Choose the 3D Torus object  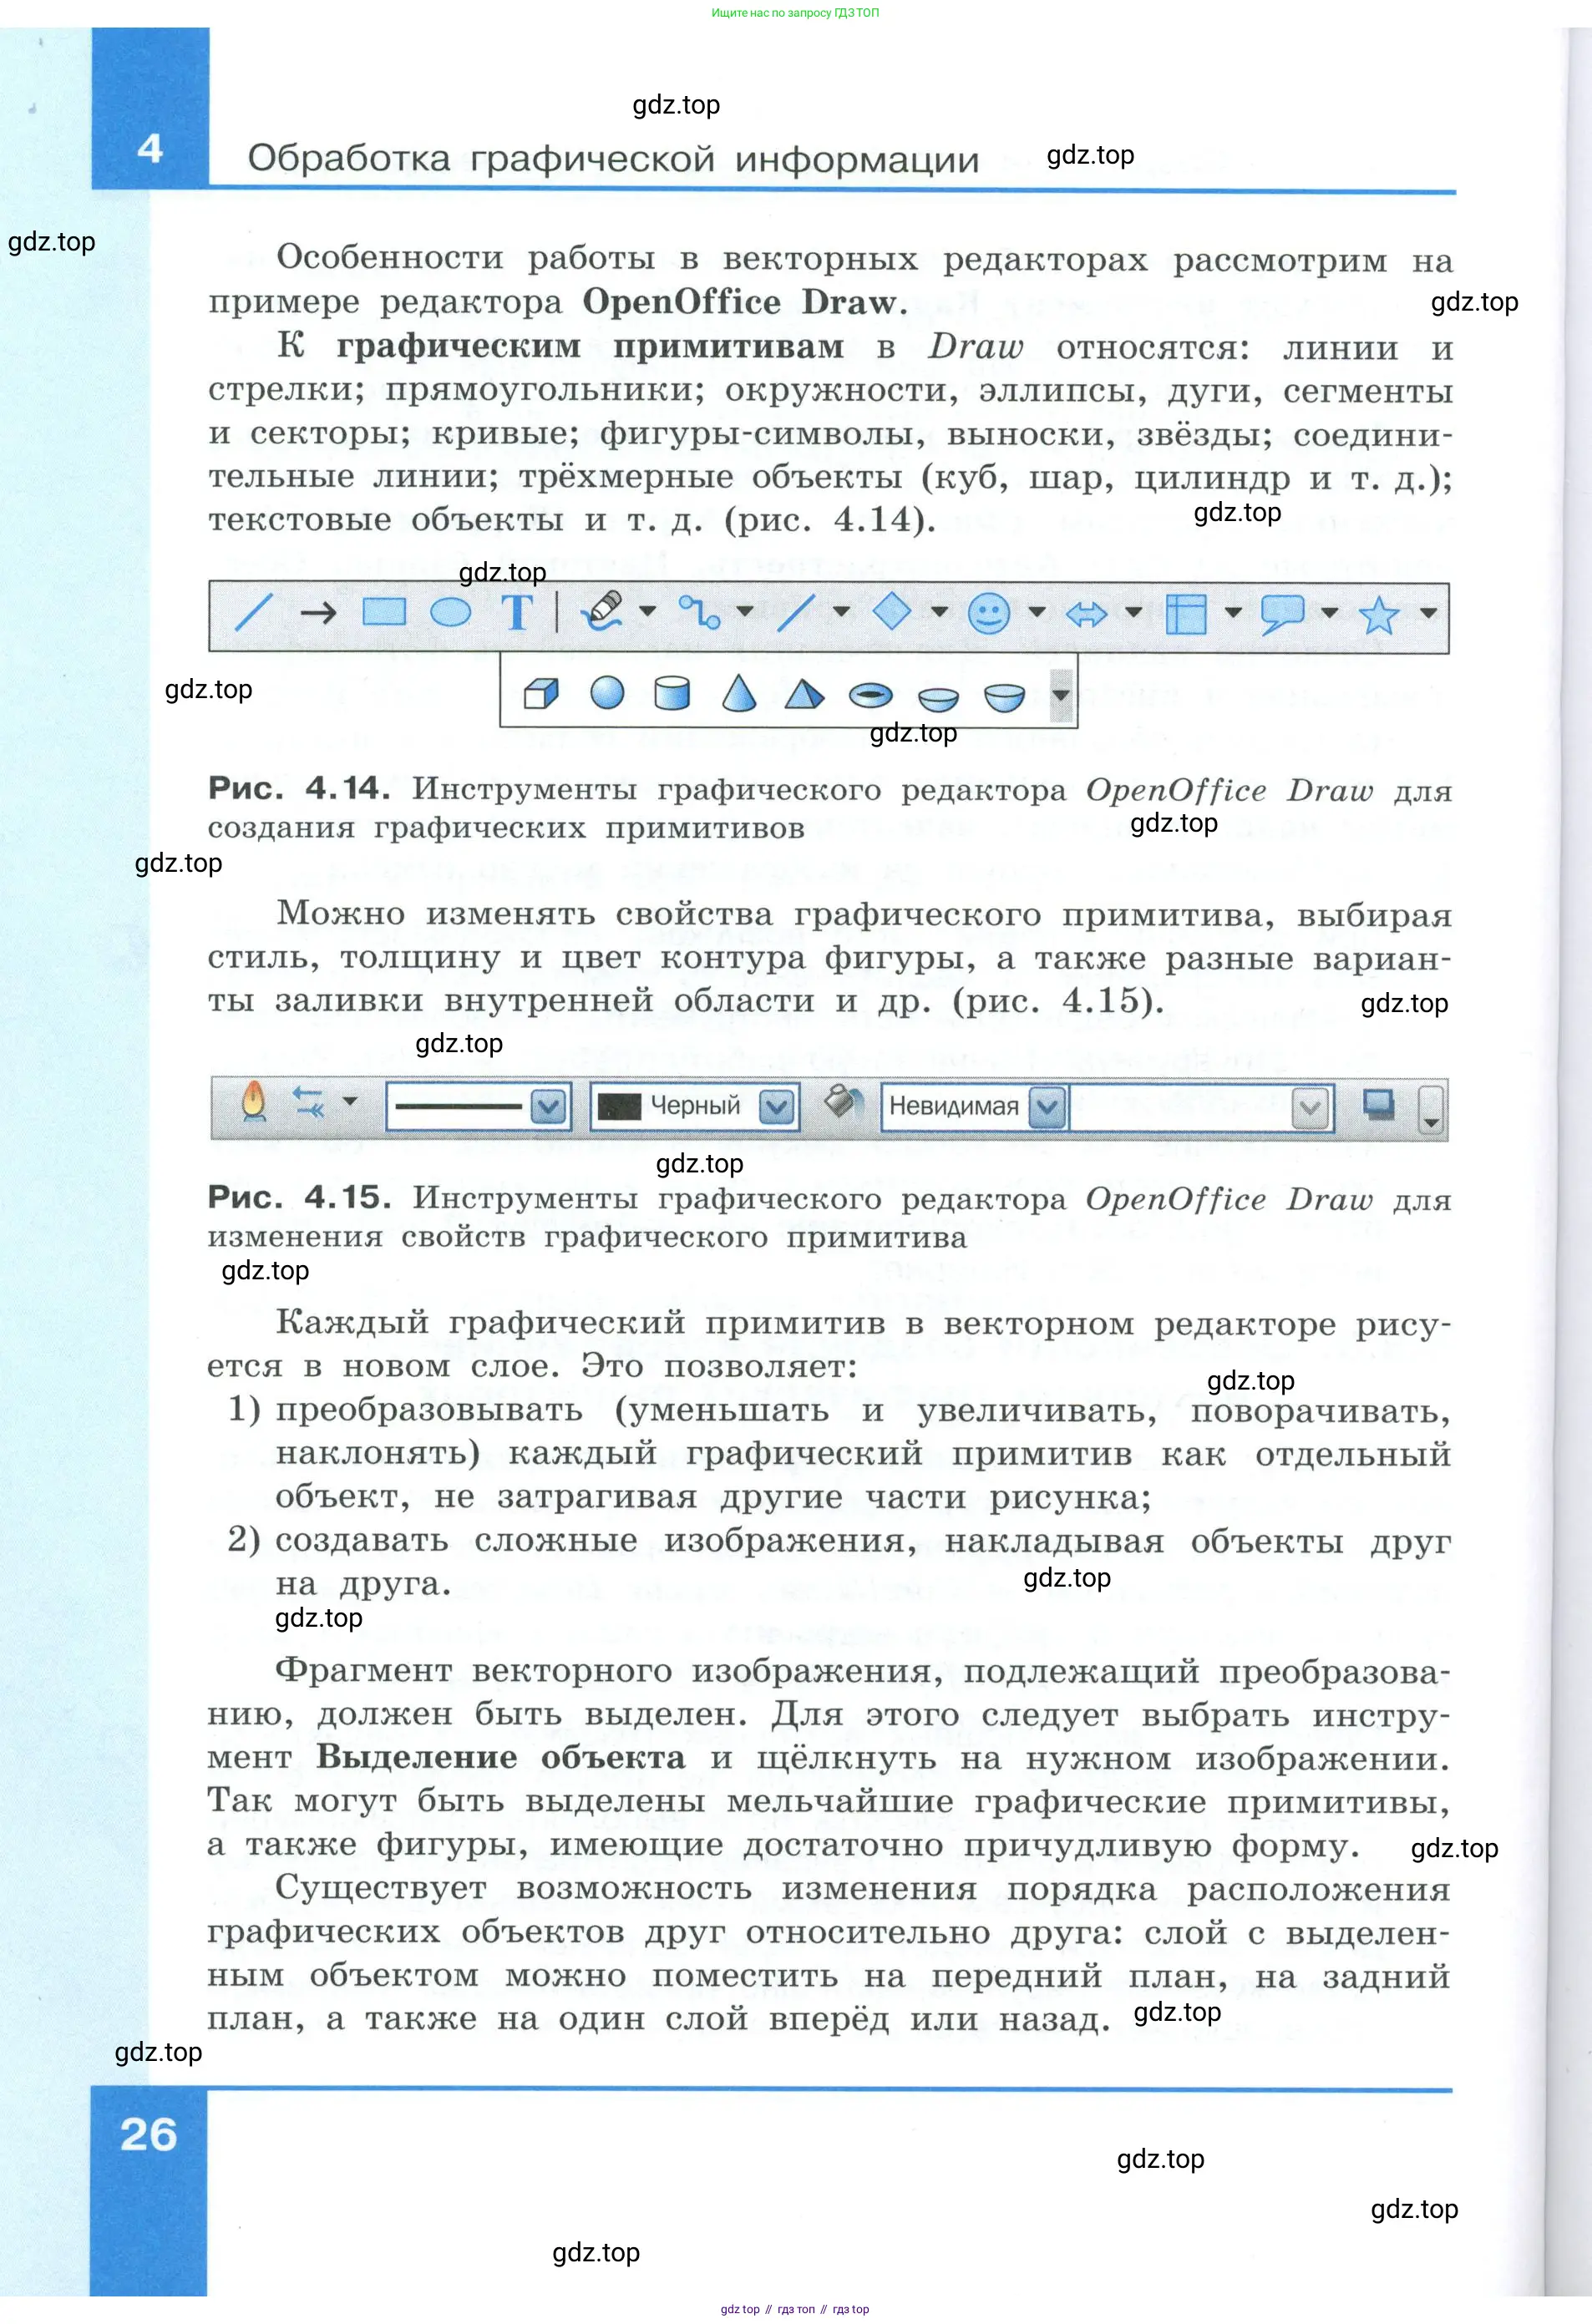coord(870,695)
